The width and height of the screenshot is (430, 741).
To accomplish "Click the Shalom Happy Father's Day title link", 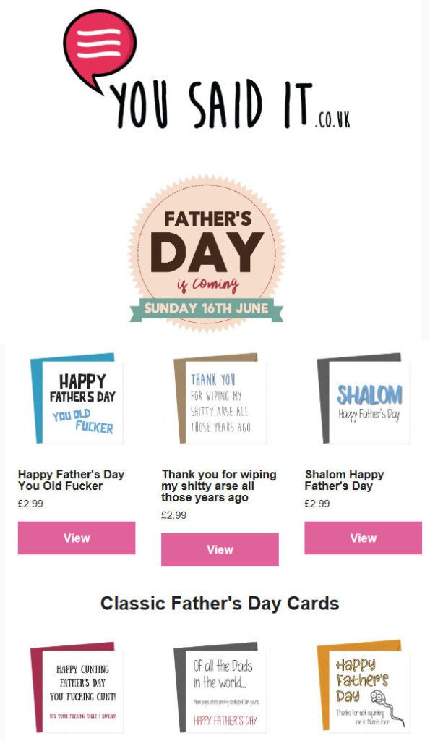I will pos(345,480).
